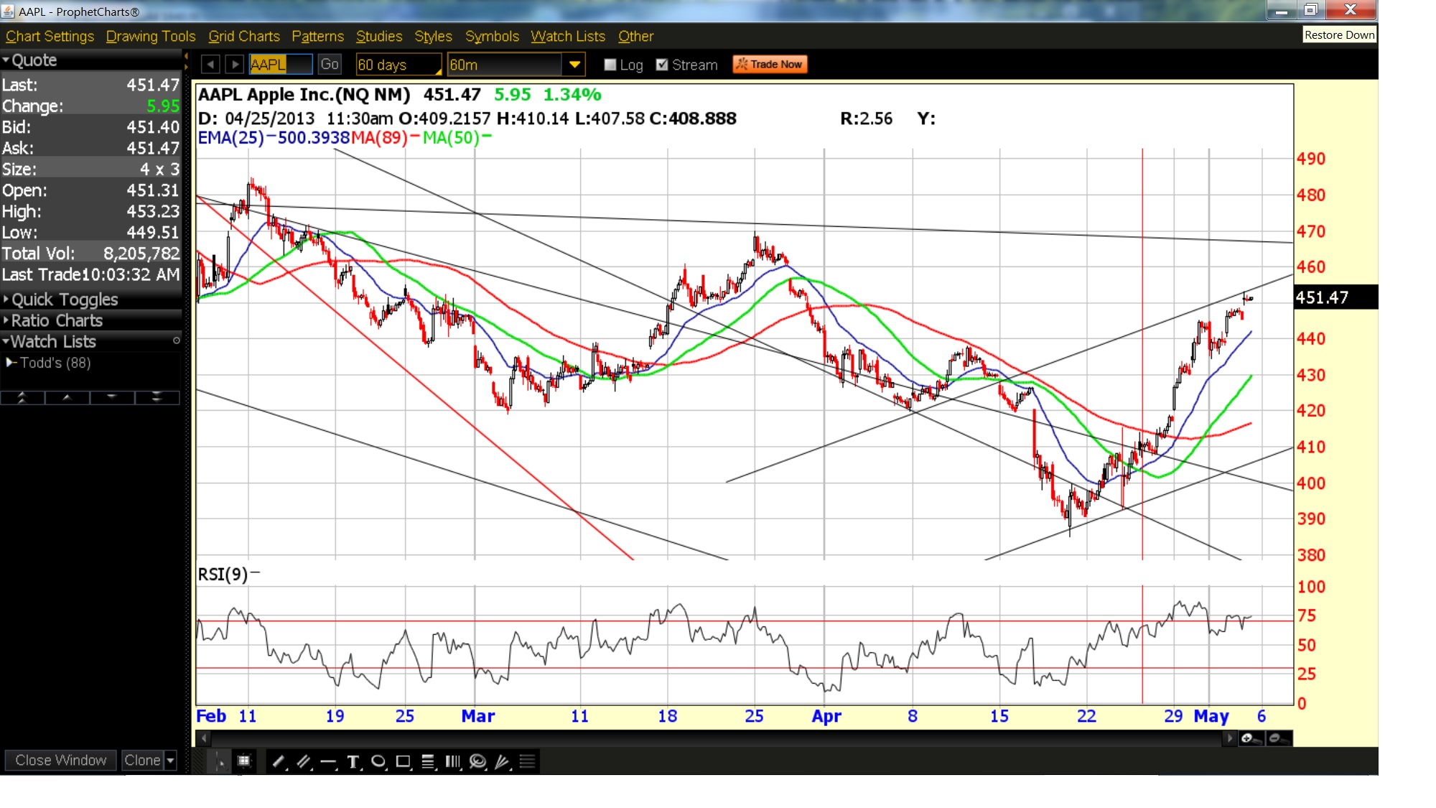The image size is (1436, 808).
Task: Open the Clone dropdown arrow
Action: coord(170,760)
